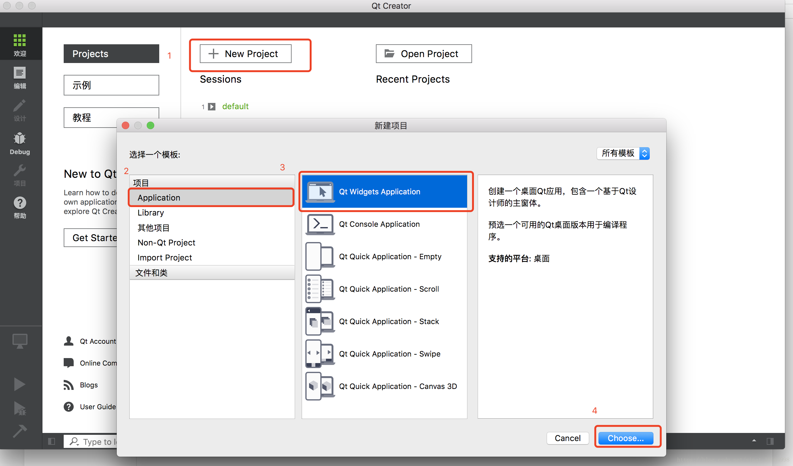The image size is (793, 466).
Task: Open the Help (帮助) mode
Action: click(x=19, y=208)
